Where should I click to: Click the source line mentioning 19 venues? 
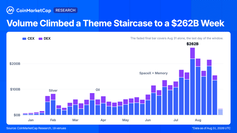coord(36,128)
